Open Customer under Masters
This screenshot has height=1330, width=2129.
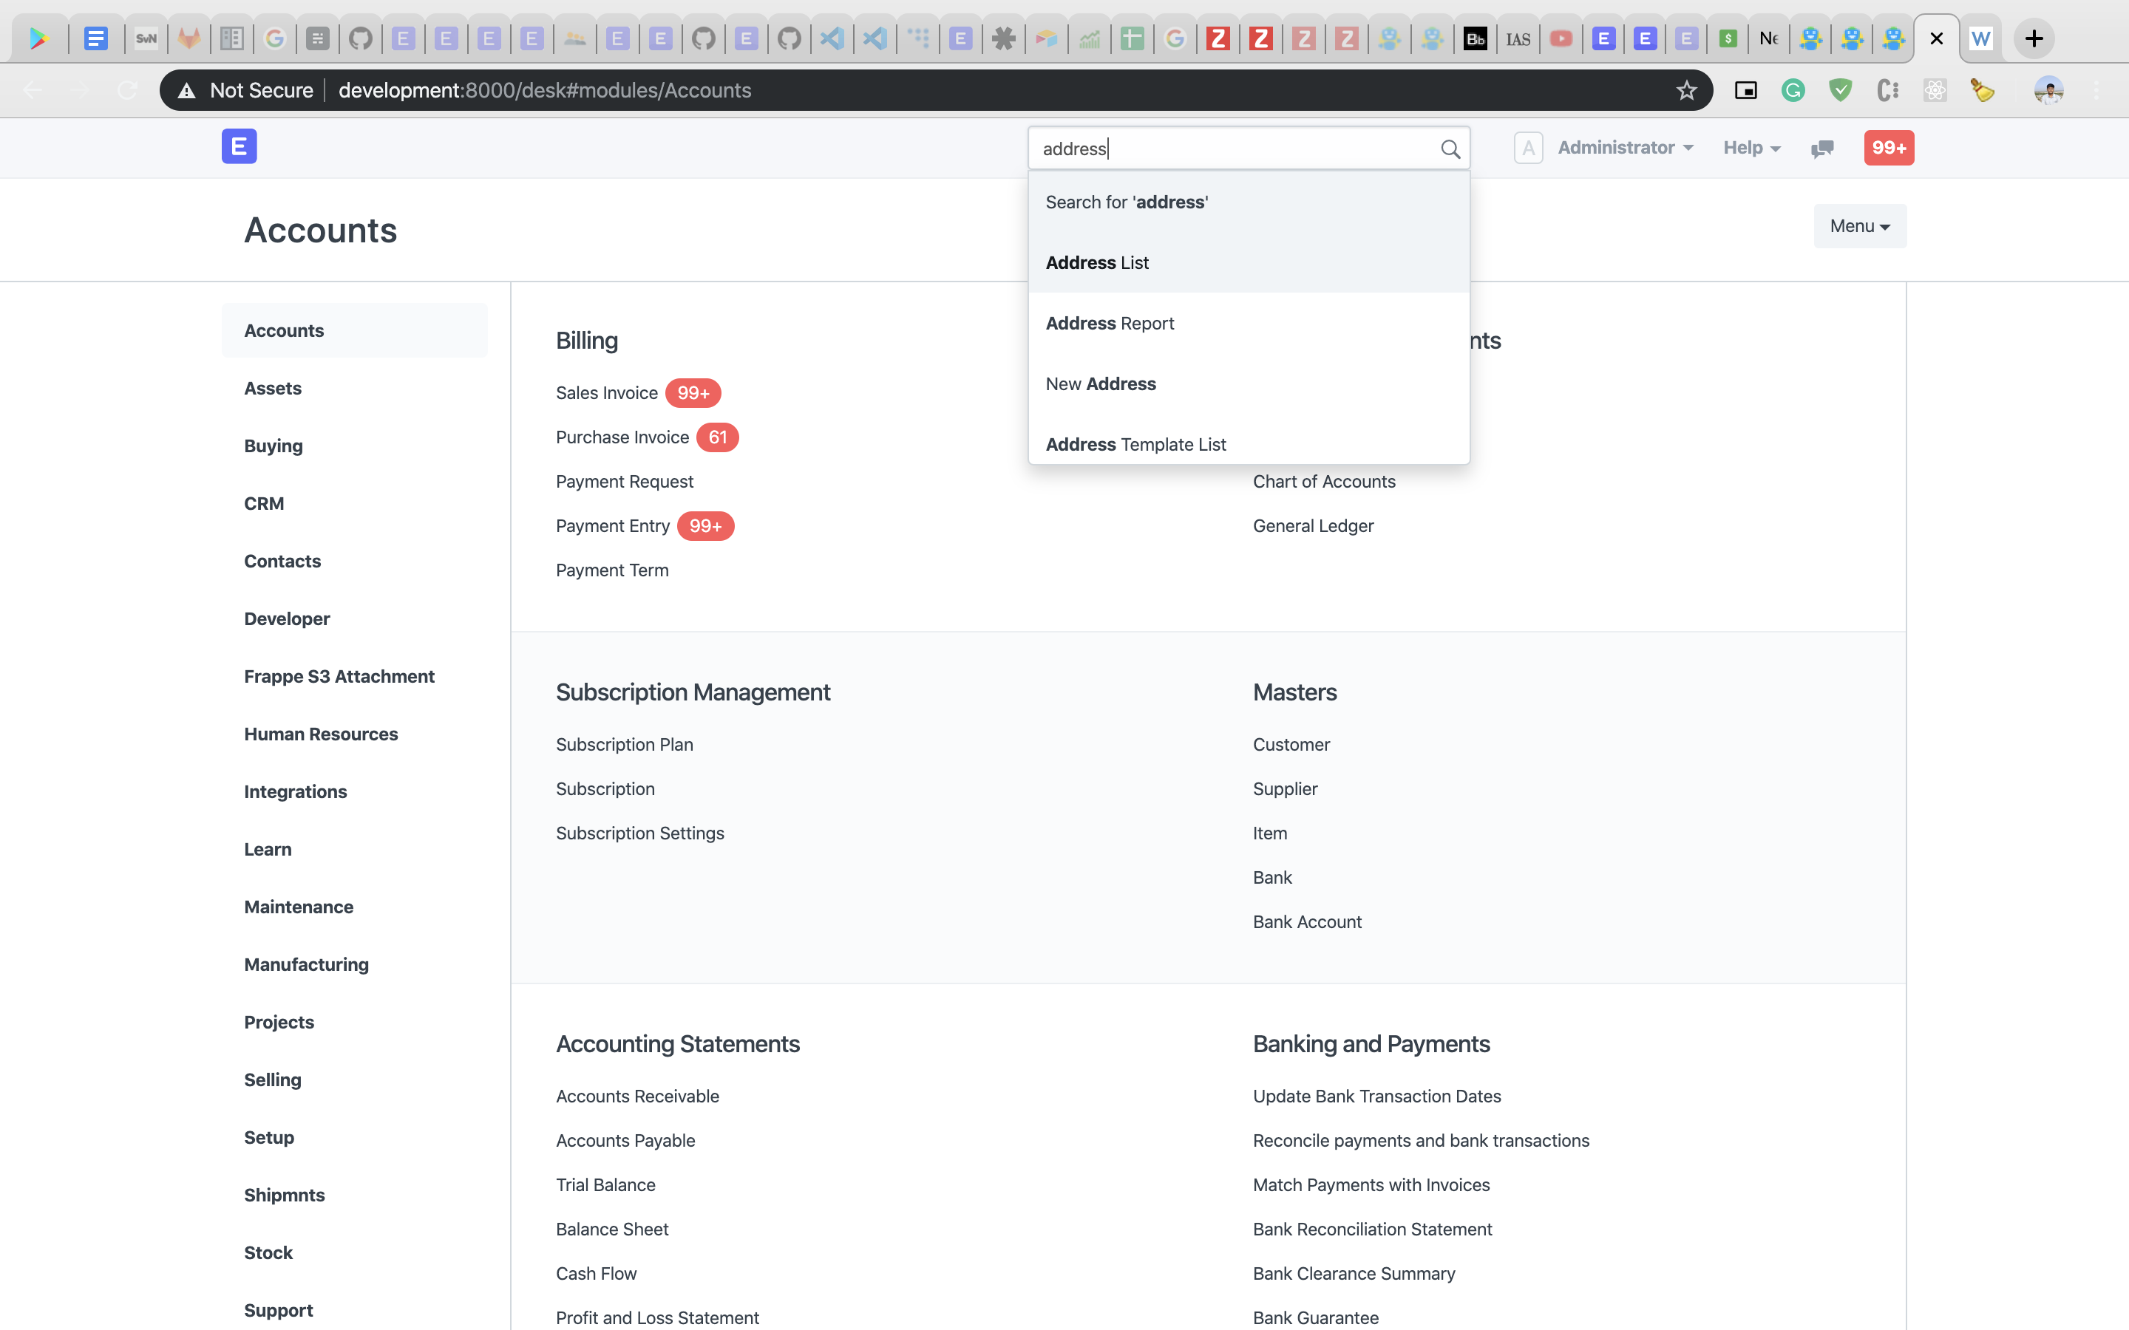1291,744
